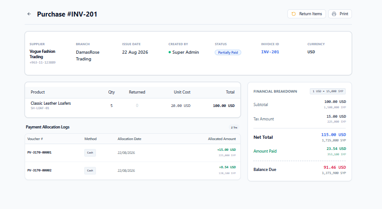Click the issue date 22 Aug 2026
The width and height of the screenshot is (382, 209).
click(x=135, y=52)
